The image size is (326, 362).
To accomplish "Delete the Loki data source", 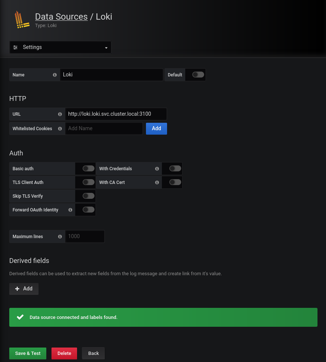I will (x=64, y=353).
